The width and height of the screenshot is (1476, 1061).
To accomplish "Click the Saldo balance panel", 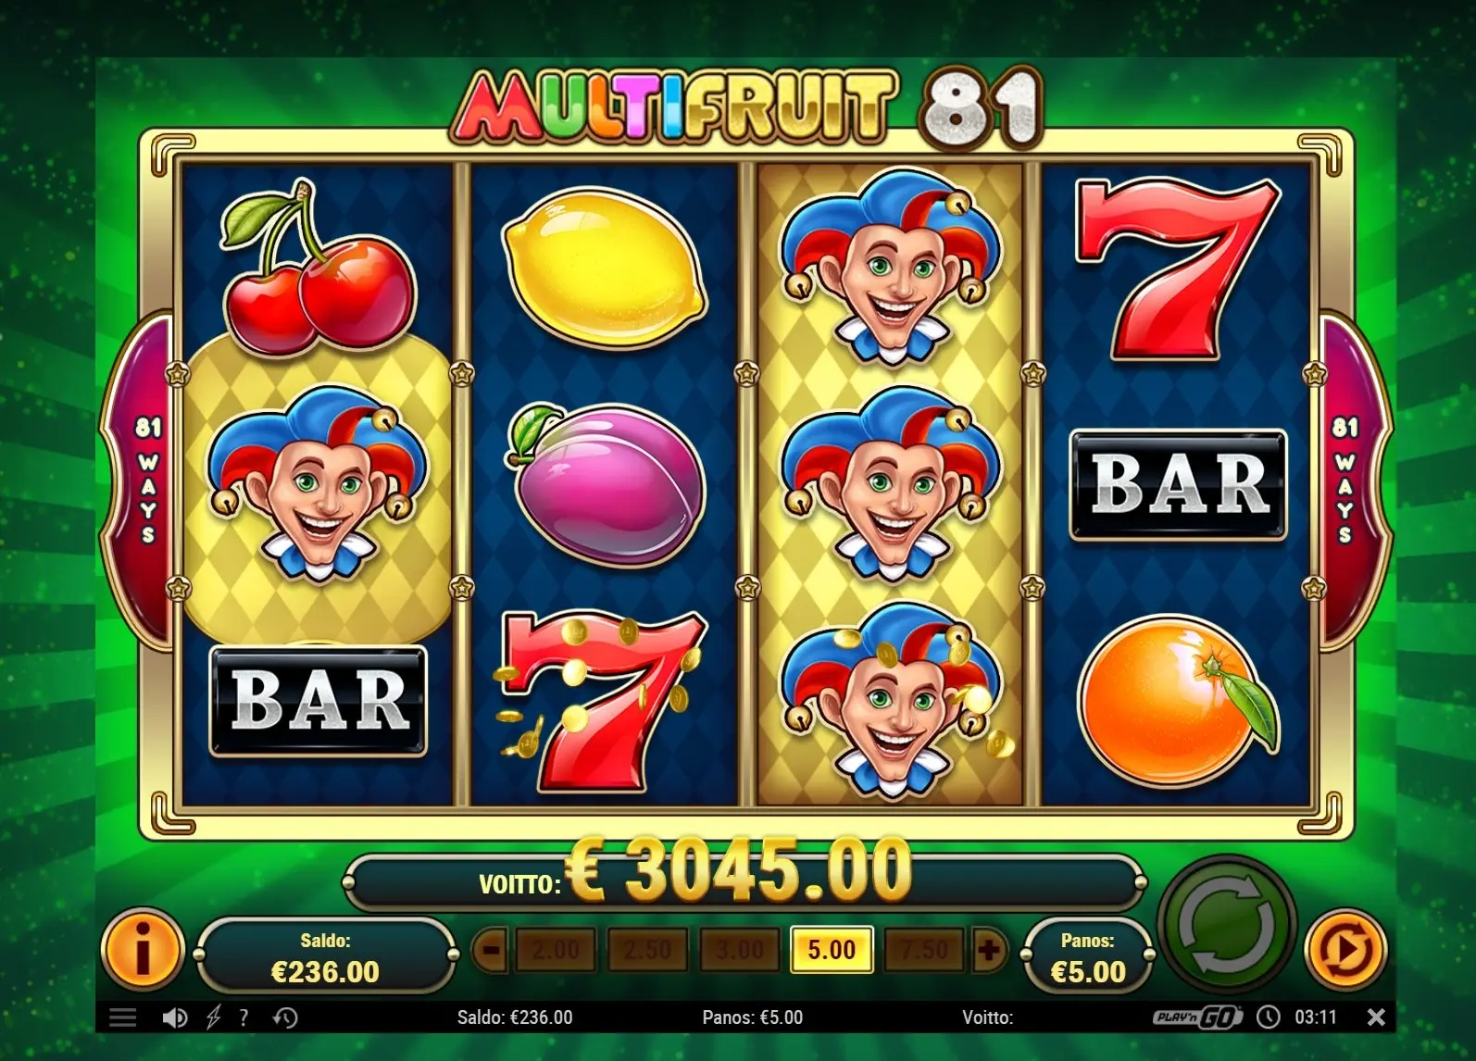I will point(325,956).
